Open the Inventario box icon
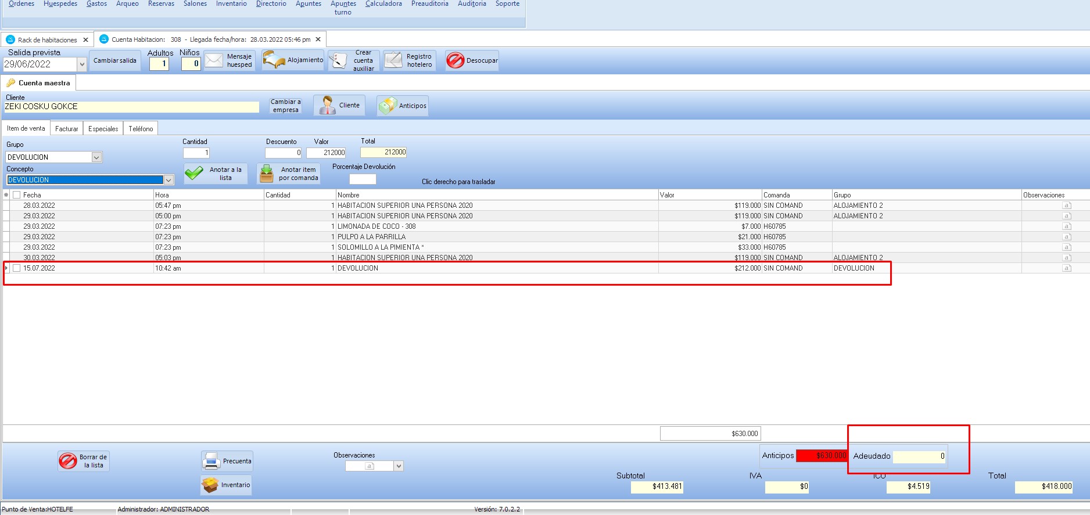1090x515 pixels. point(210,485)
